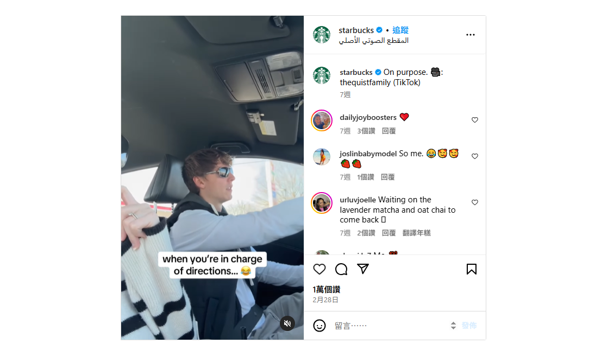Viewport: 608px width, 363px height.
Task: Translate urluvjoelle comment via 翻譯年糕
Action: [x=416, y=233]
